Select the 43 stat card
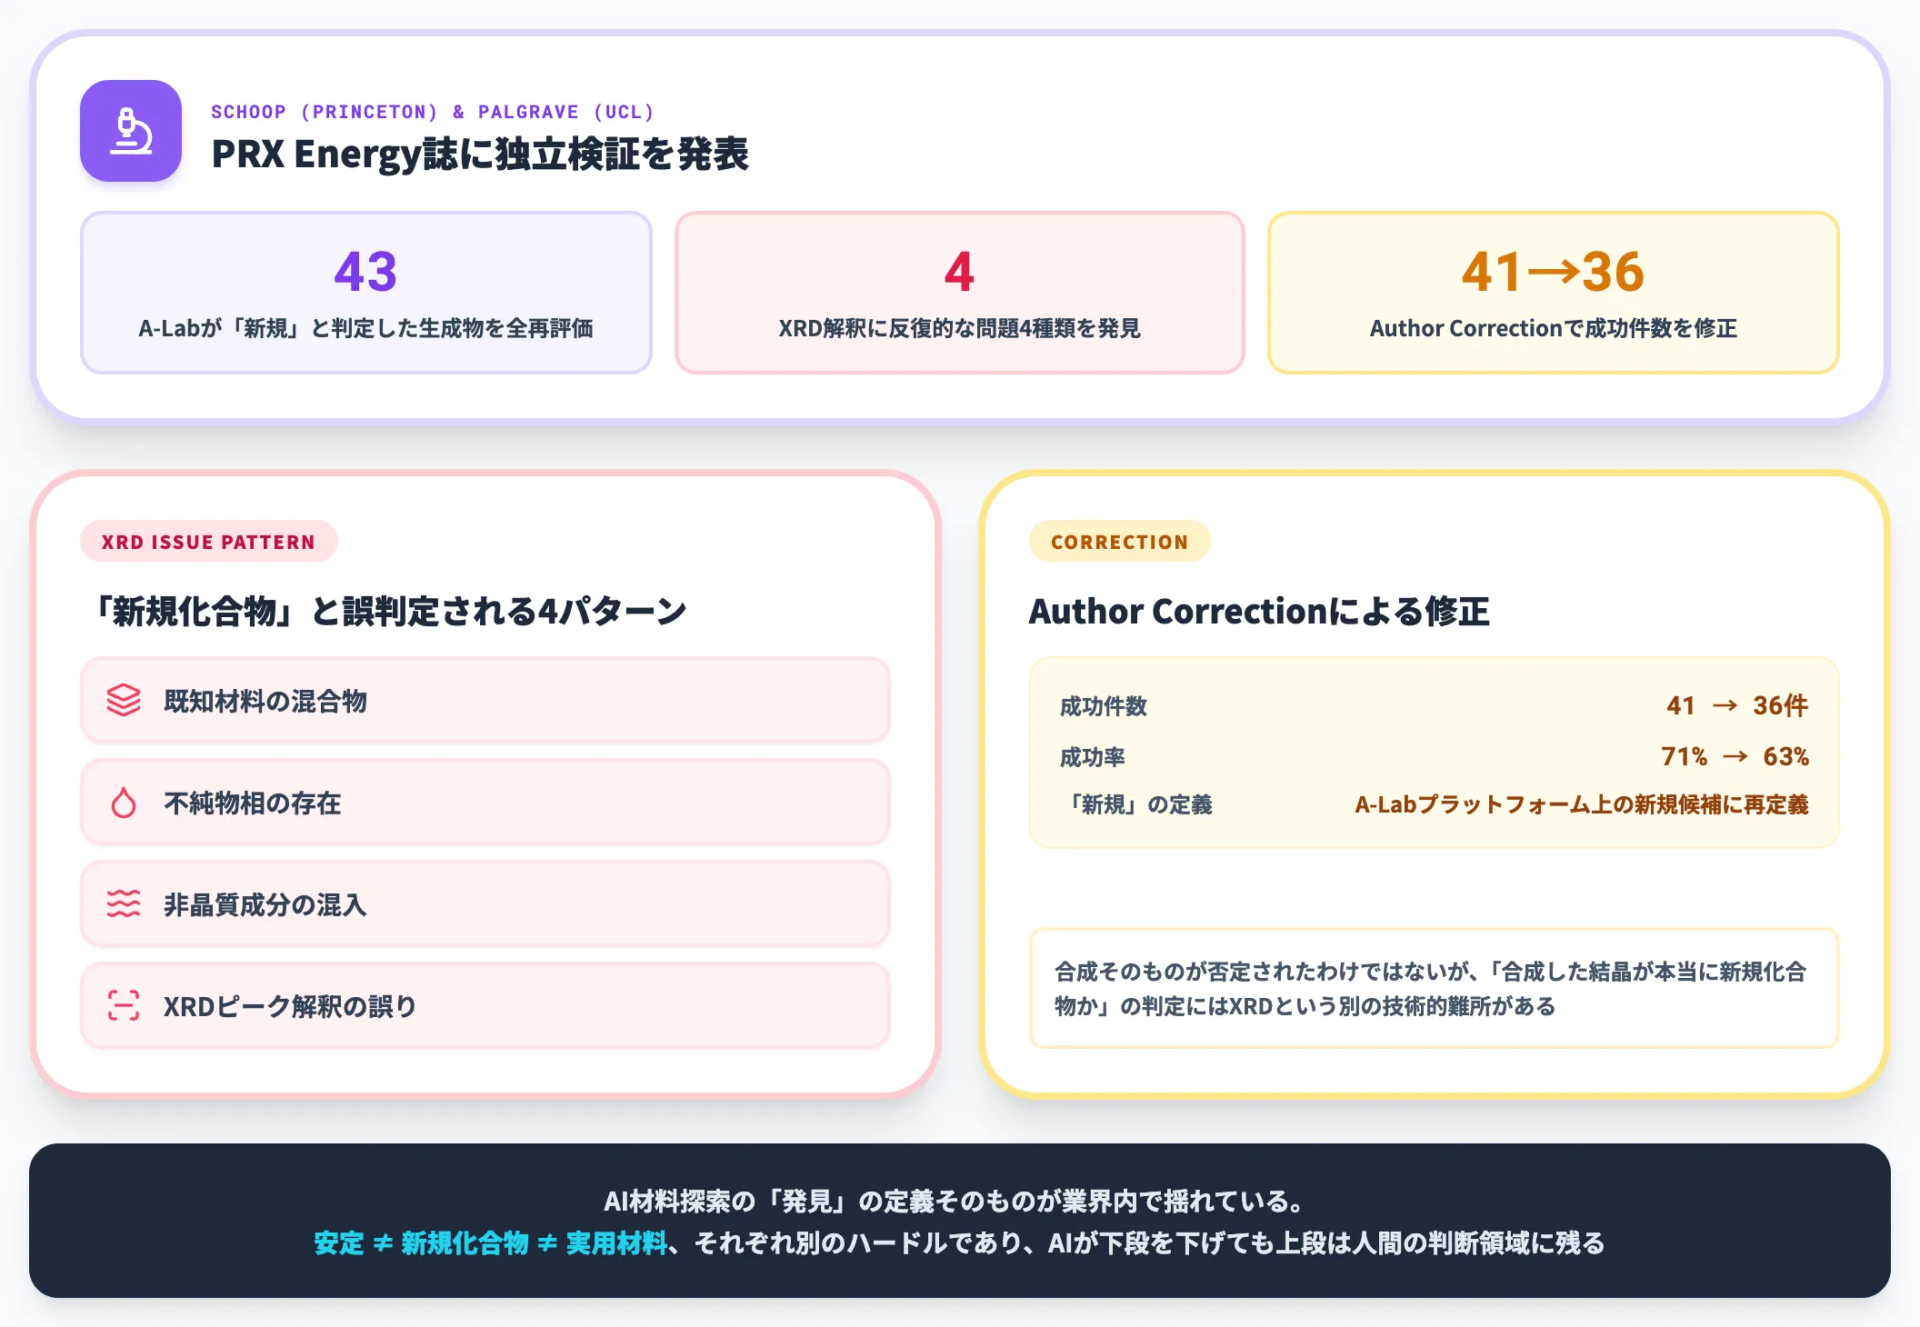 [x=366, y=293]
